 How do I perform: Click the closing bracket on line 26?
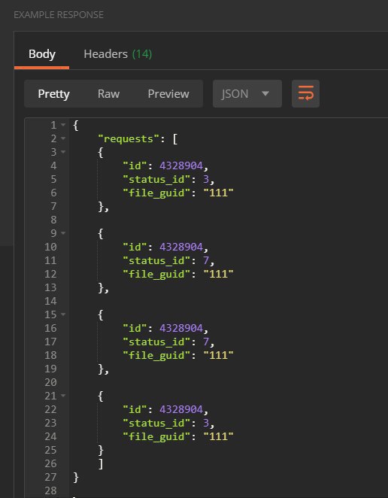click(x=101, y=464)
